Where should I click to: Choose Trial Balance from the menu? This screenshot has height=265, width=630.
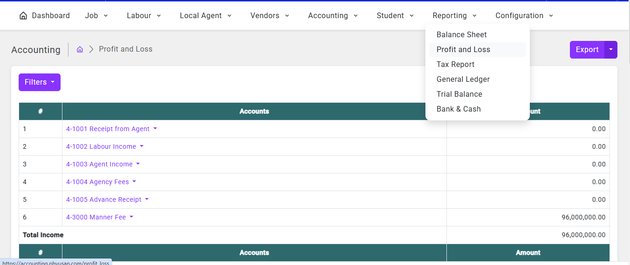[459, 94]
